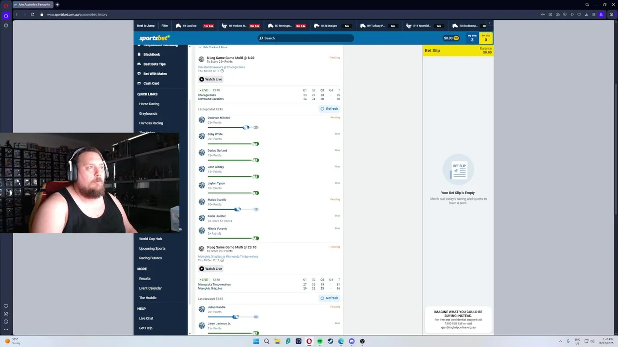The height and width of the screenshot is (347, 618).
Task: Open World Cup Hub link
Action: point(151,239)
